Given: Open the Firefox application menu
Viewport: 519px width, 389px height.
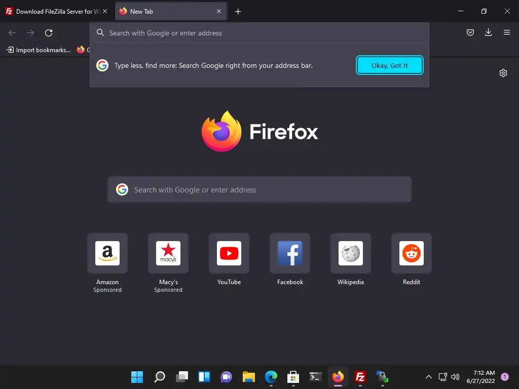Looking at the screenshot, I should point(506,32).
